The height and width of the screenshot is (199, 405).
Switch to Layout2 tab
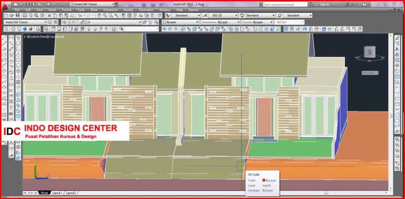tap(71, 193)
